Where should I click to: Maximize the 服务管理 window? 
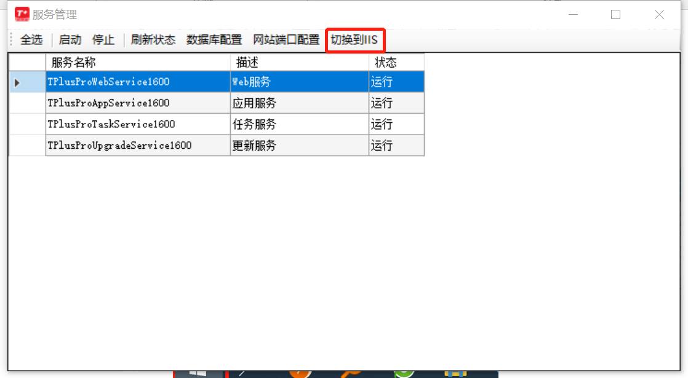pos(615,15)
